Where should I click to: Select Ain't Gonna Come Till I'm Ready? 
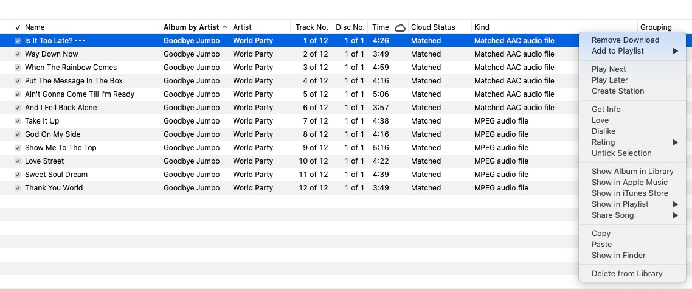(x=80, y=94)
